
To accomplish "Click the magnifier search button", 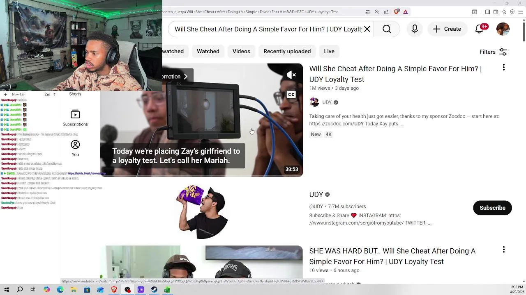I will 387,29.
